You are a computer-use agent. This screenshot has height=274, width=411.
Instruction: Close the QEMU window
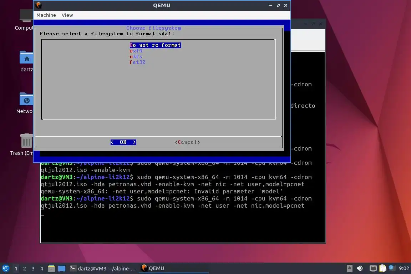click(286, 5)
